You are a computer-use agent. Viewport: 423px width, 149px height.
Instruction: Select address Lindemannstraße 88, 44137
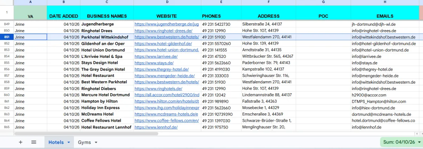click(x=268, y=95)
